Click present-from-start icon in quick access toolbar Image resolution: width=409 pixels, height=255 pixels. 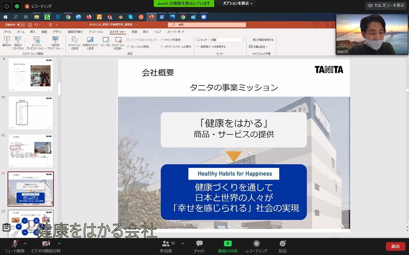tap(50, 25)
